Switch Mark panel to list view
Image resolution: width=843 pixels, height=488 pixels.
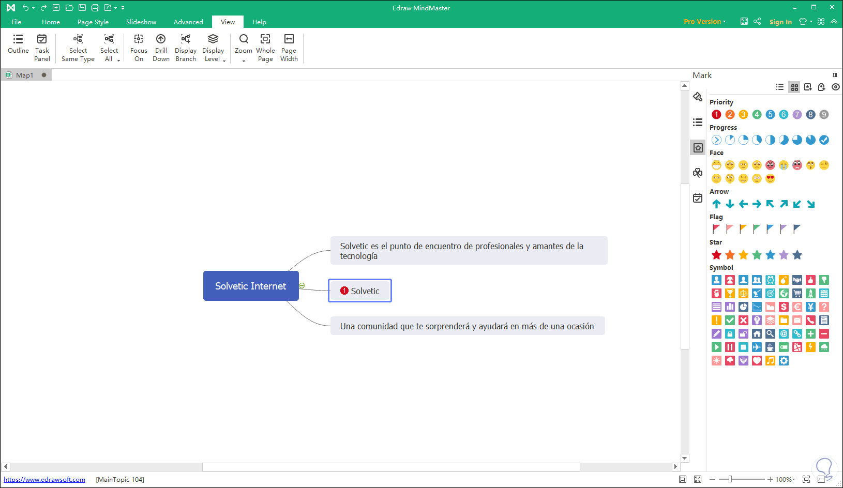pyautogui.click(x=780, y=87)
